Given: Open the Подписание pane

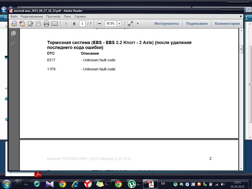Looking at the screenshot, I should point(197,23).
